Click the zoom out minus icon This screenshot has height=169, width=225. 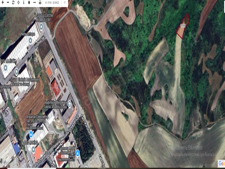[x=8, y=2]
